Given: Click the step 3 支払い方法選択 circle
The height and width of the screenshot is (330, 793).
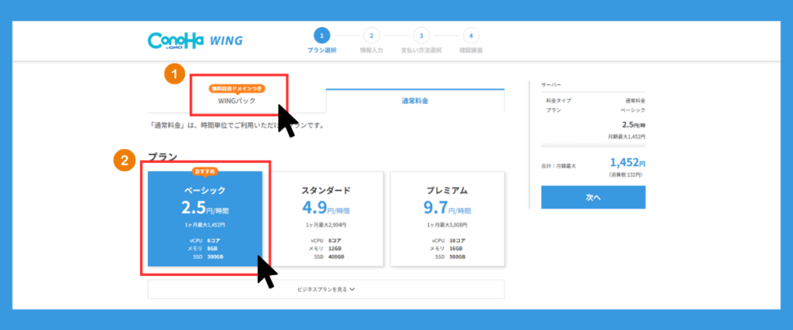Looking at the screenshot, I should click(421, 35).
